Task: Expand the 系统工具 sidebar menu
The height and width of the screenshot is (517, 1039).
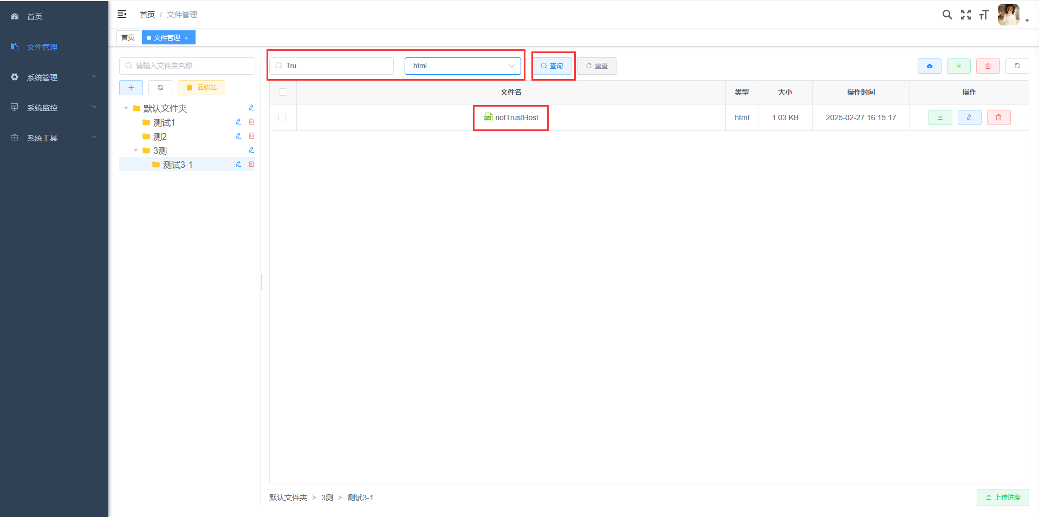Action: (54, 138)
